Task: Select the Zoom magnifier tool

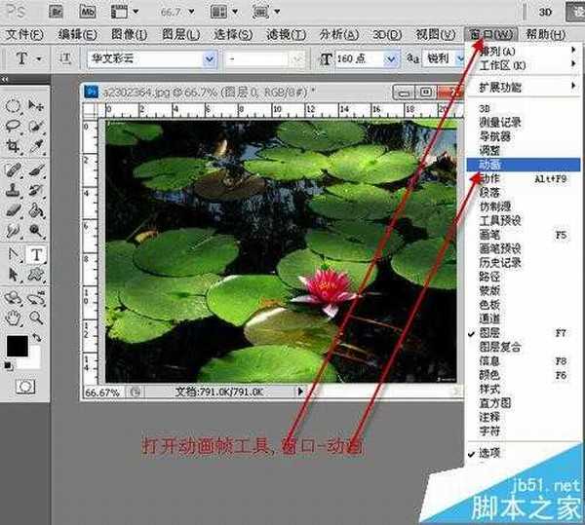Action: tap(36, 319)
